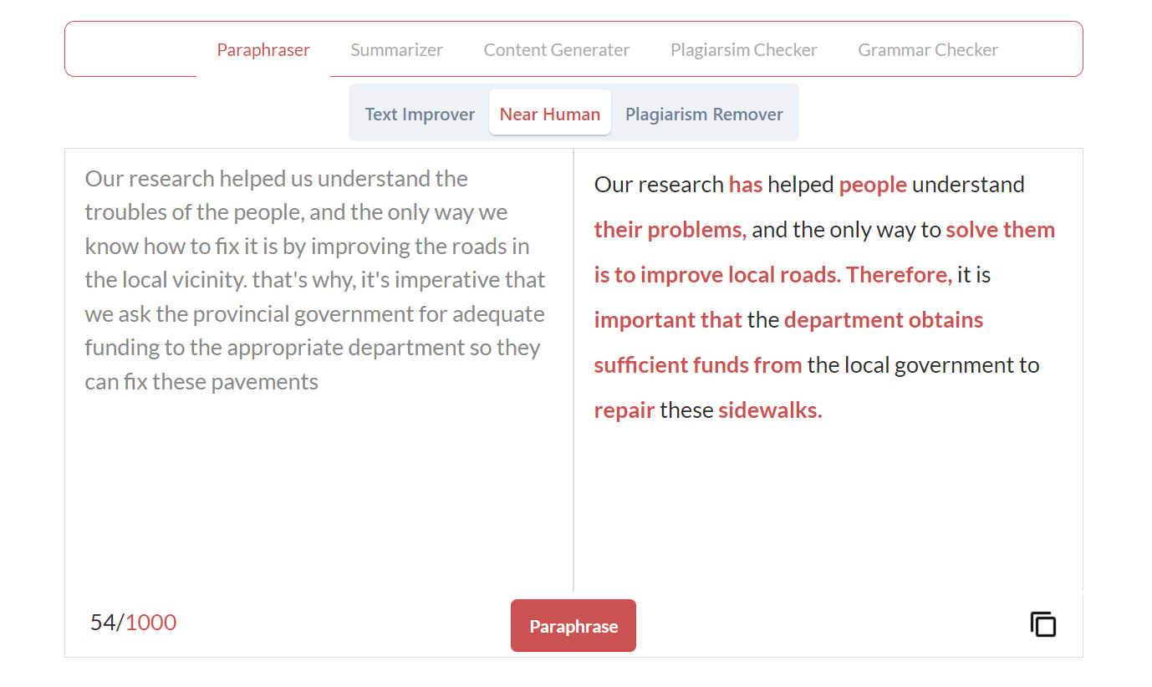Screen dimensions: 1152x687
Task: Click the highlighted word "repair" in output
Action: coord(624,410)
